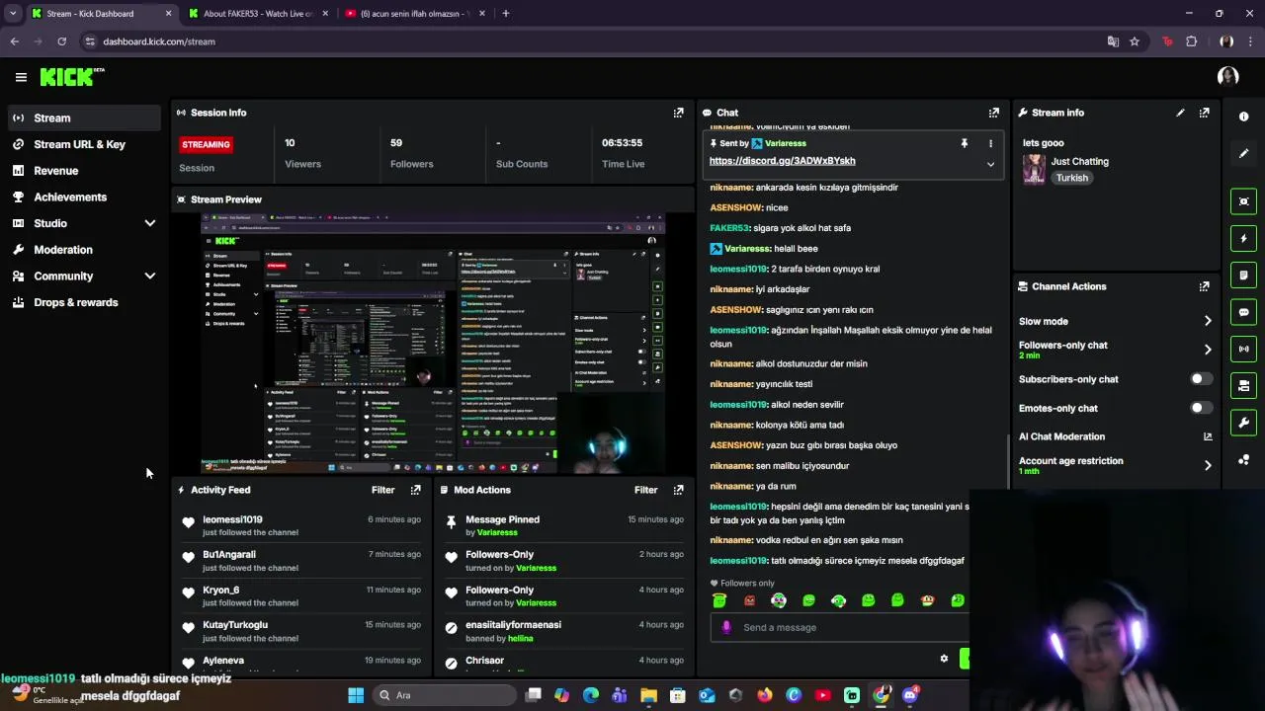The height and width of the screenshot is (711, 1265).
Task: Click the Chrome translate icon in address bar
Action: [1113, 41]
